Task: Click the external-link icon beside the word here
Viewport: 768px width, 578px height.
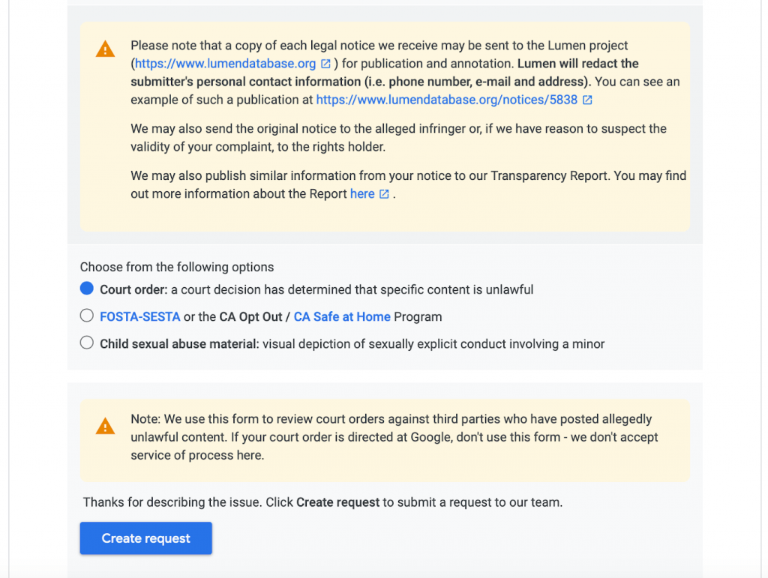Action: point(385,193)
